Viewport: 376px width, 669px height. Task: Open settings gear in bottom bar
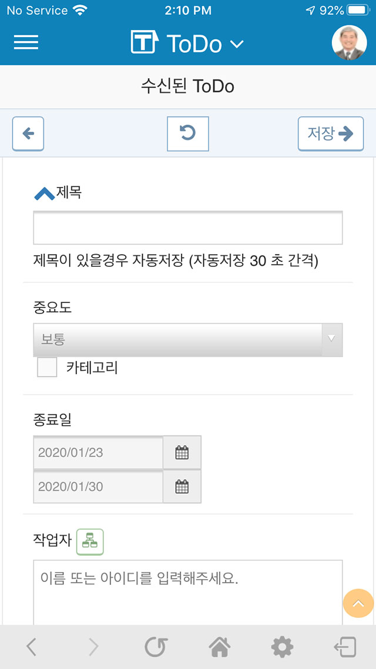[282, 647]
